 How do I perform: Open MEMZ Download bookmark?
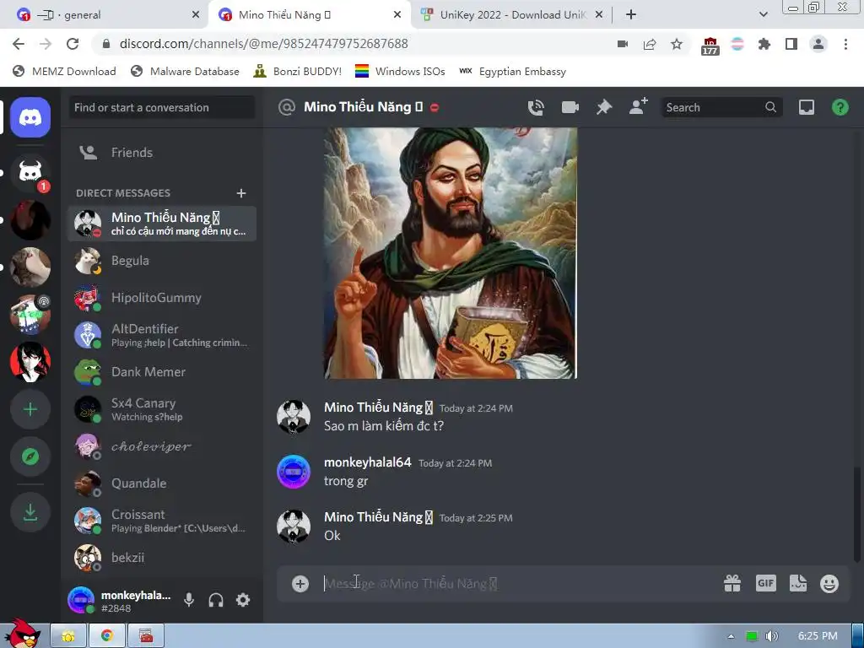point(64,71)
